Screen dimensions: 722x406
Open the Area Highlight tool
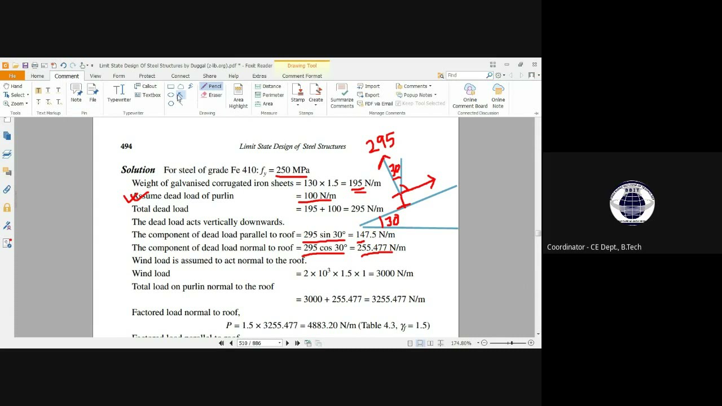[x=238, y=96]
